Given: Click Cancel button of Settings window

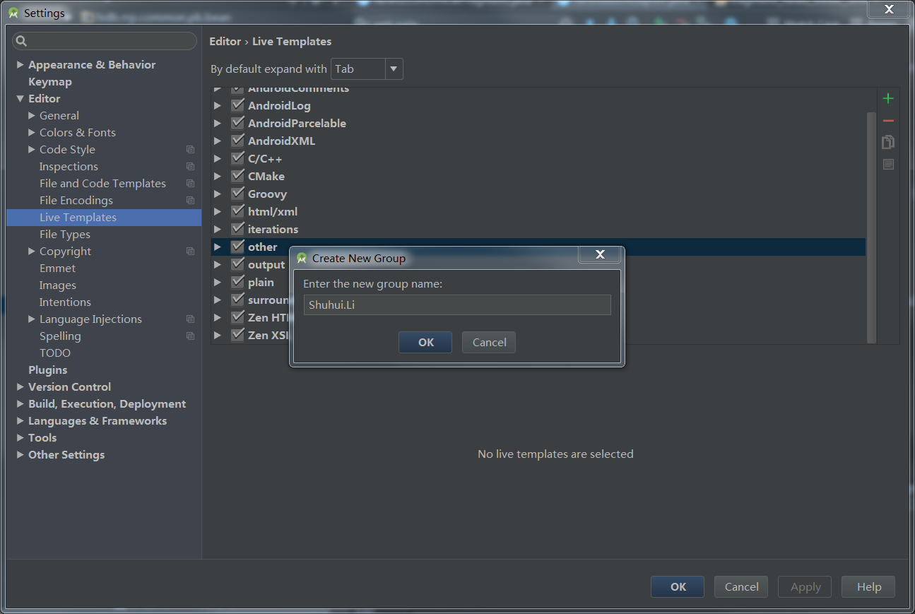Looking at the screenshot, I should tap(741, 586).
